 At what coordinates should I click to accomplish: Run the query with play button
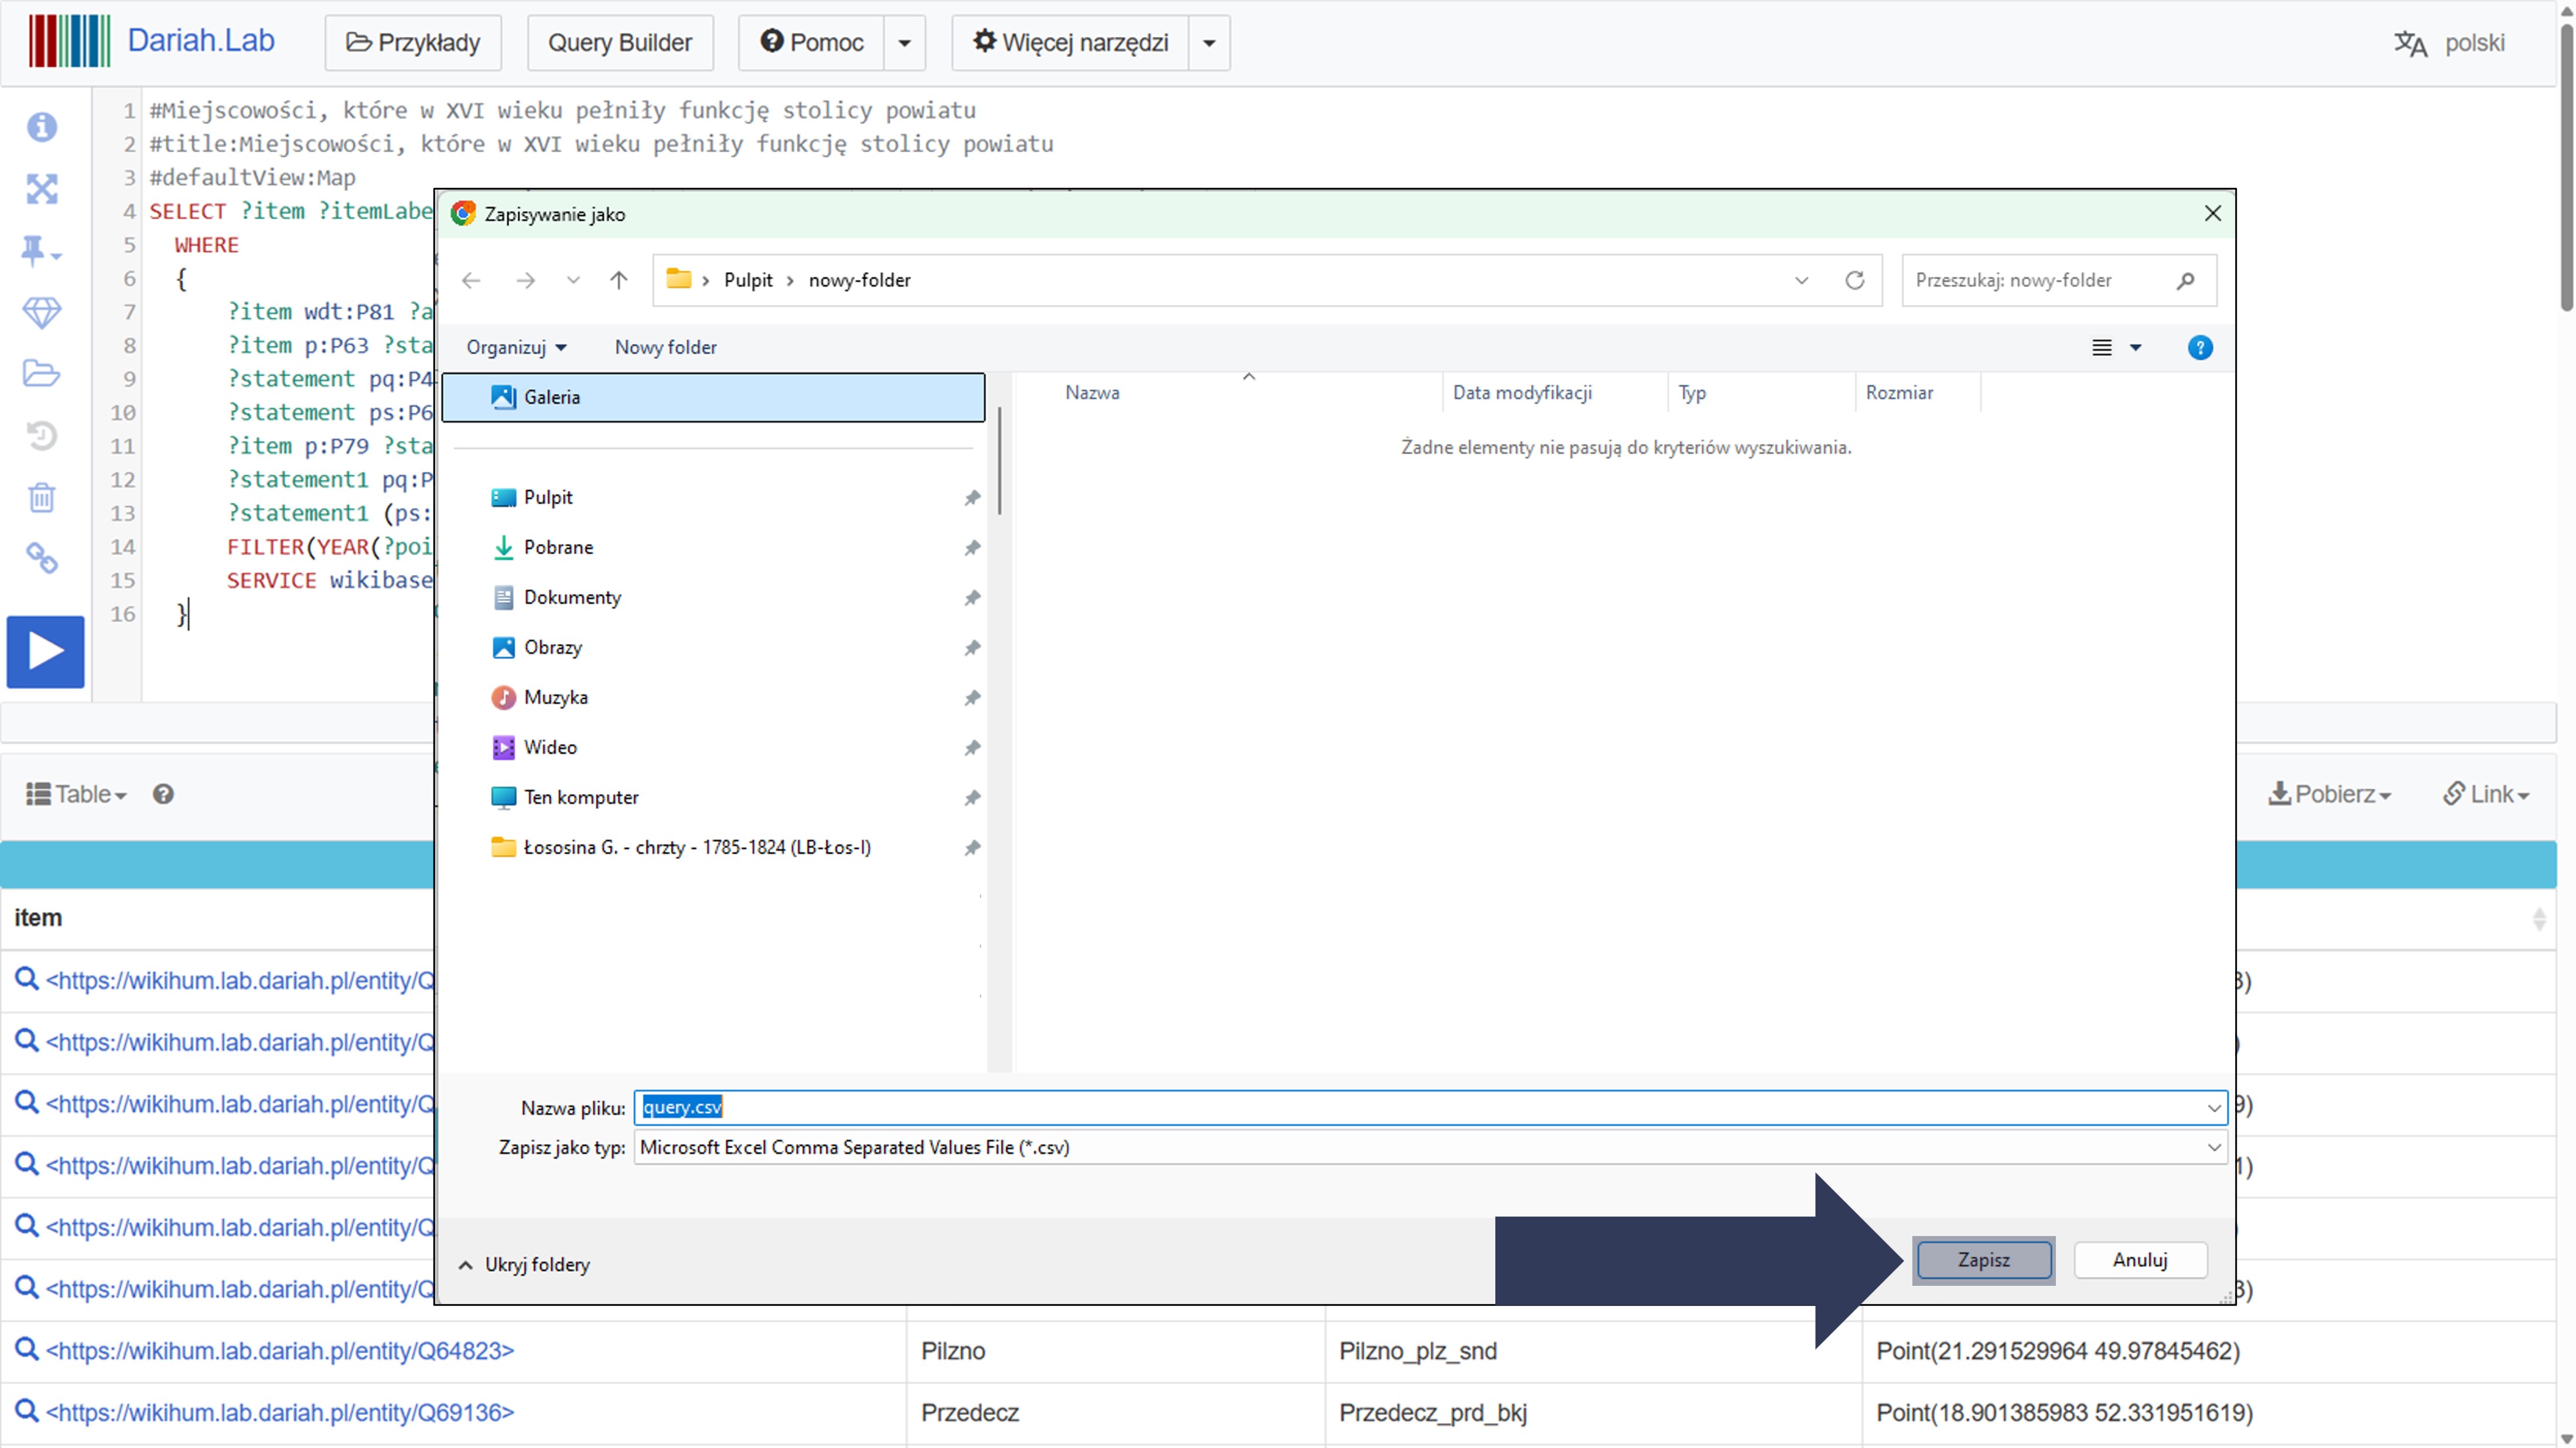[45, 651]
